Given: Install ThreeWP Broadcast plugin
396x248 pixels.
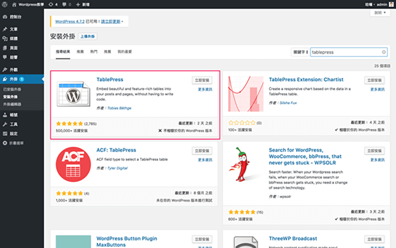Looking at the screenshot, I should (375, 239).
